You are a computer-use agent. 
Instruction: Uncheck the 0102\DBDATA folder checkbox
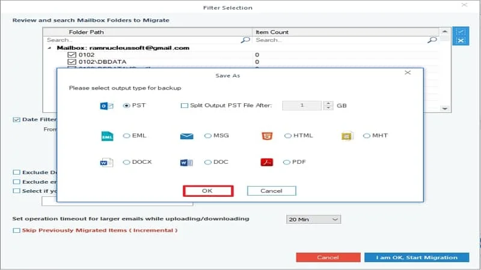72,62
